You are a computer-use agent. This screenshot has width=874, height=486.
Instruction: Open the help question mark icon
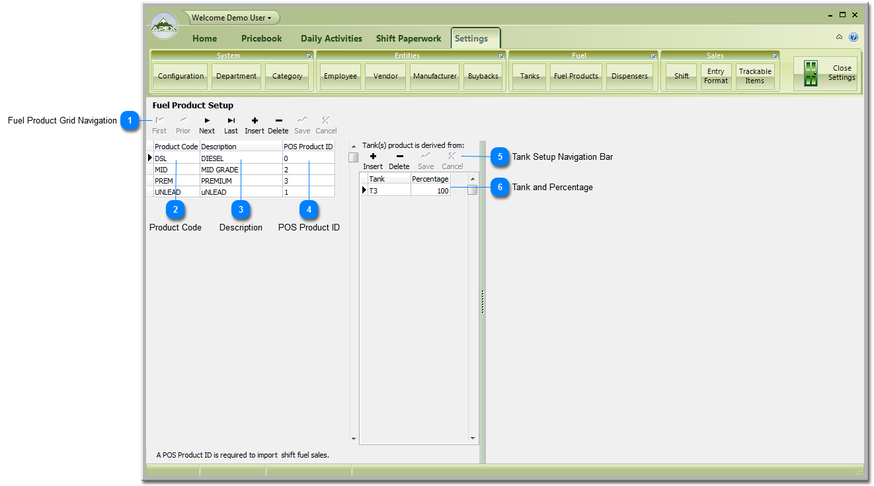tap(854, 38)
